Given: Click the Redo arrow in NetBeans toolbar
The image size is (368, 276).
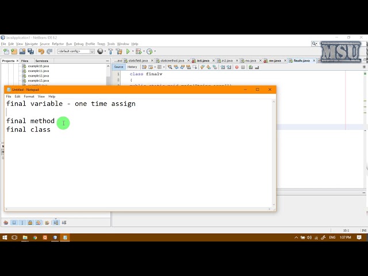Looking at the screenshot, I should click(49, 51).
